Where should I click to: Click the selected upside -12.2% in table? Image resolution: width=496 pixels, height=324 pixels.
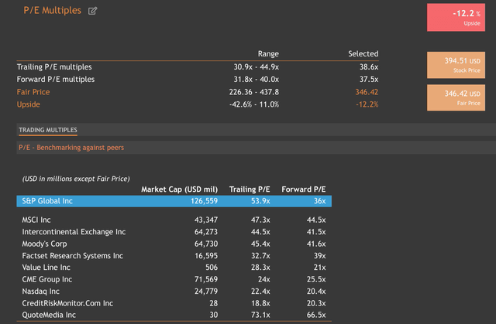[x=367, y=104]
